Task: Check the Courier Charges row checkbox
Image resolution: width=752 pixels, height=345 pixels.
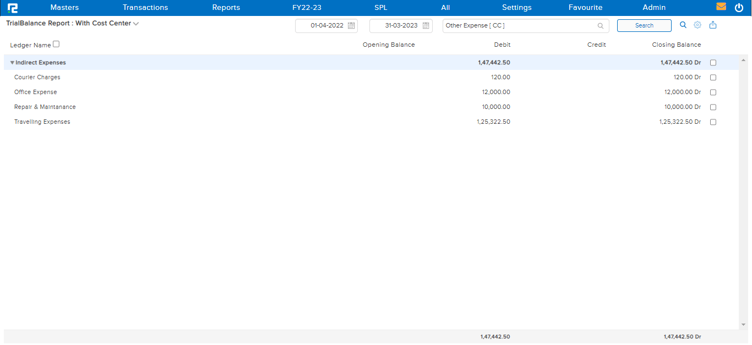Action: tap(713, 78)
